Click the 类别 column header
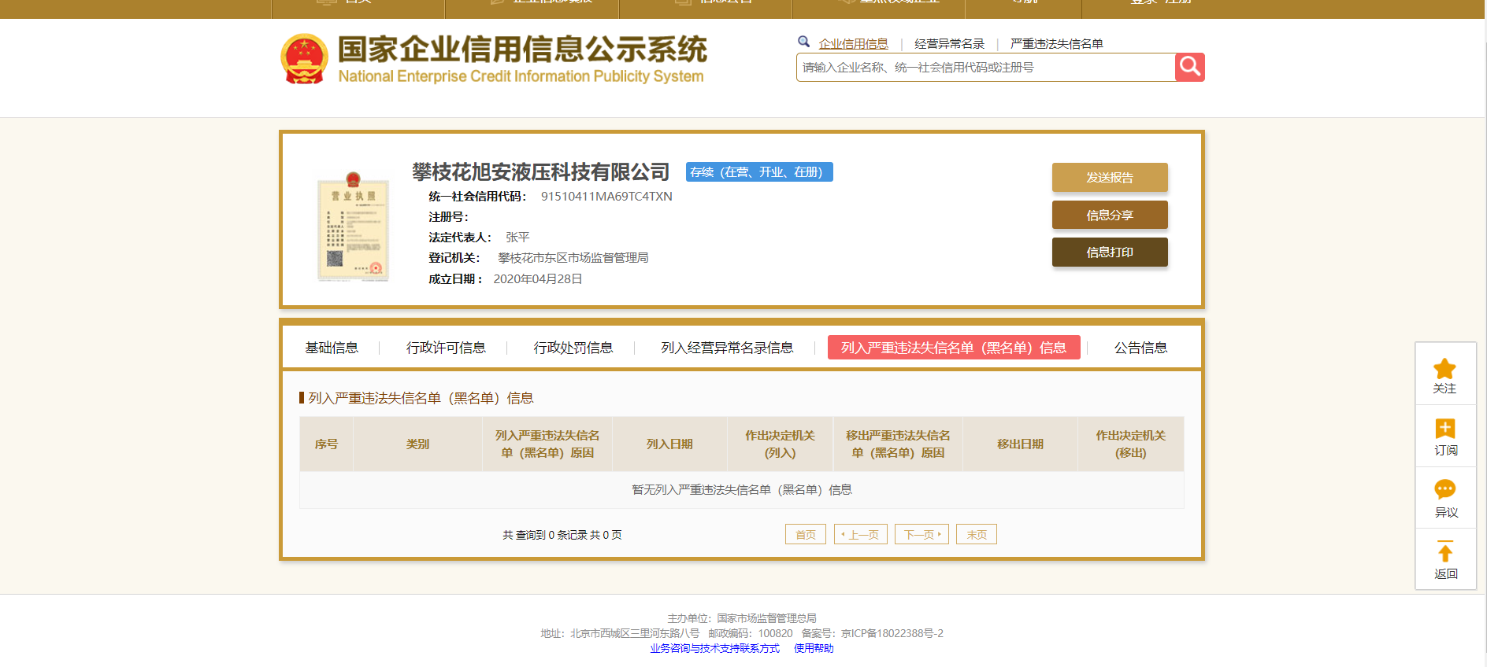The image size is (1487, 667). 417,444
